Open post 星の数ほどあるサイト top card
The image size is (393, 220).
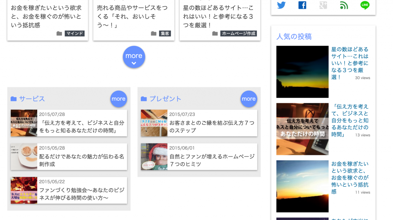pos(218,16)
